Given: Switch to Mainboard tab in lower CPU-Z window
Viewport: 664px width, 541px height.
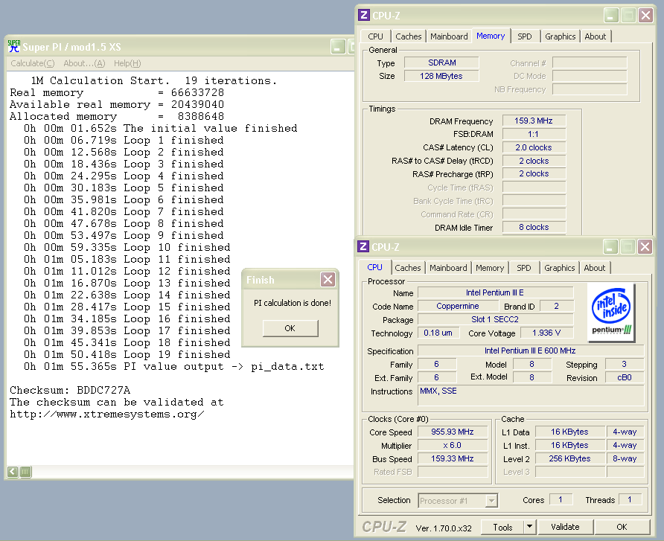Looking at the screenshot, I should coord(448,268).
